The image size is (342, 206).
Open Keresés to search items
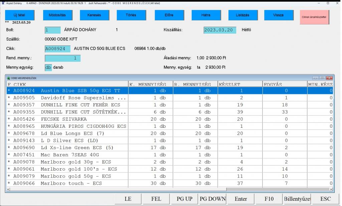(94, 15)
